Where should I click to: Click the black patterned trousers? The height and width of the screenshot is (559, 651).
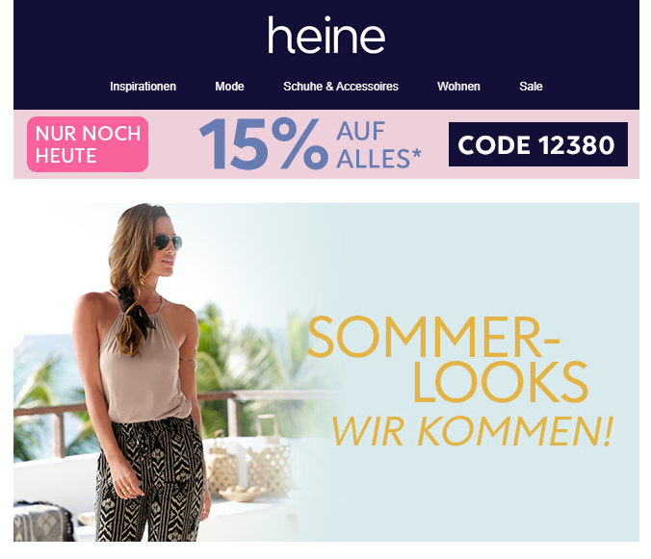150,481
